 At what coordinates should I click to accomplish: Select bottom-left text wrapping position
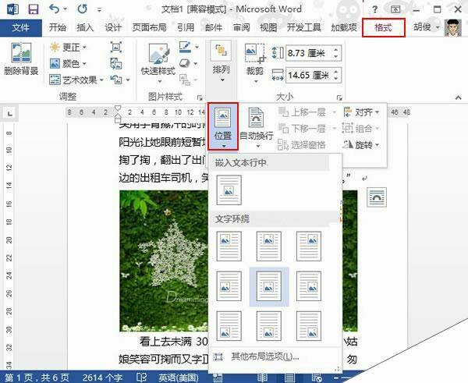(x=229, y=326)
